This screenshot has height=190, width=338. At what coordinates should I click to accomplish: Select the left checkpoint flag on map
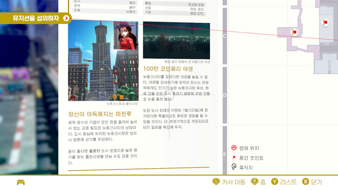click(x=294, y=33)
